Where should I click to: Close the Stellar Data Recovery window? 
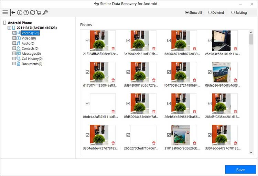click(252, 4)
